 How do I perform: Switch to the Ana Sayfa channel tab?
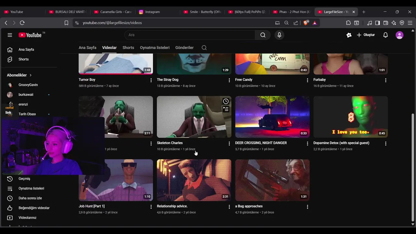pyautogui.click(x=87, y=47)
